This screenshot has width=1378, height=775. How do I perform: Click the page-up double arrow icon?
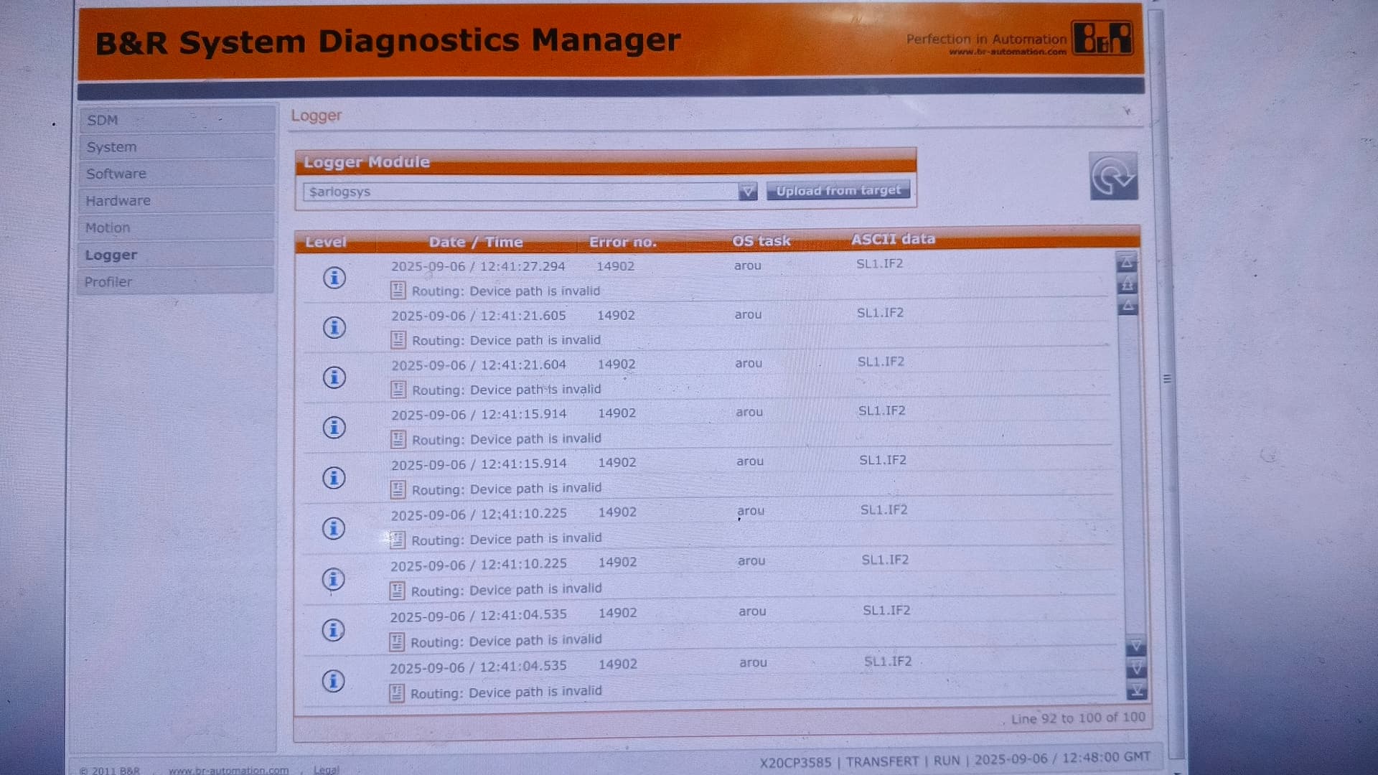click(1128, 284)
